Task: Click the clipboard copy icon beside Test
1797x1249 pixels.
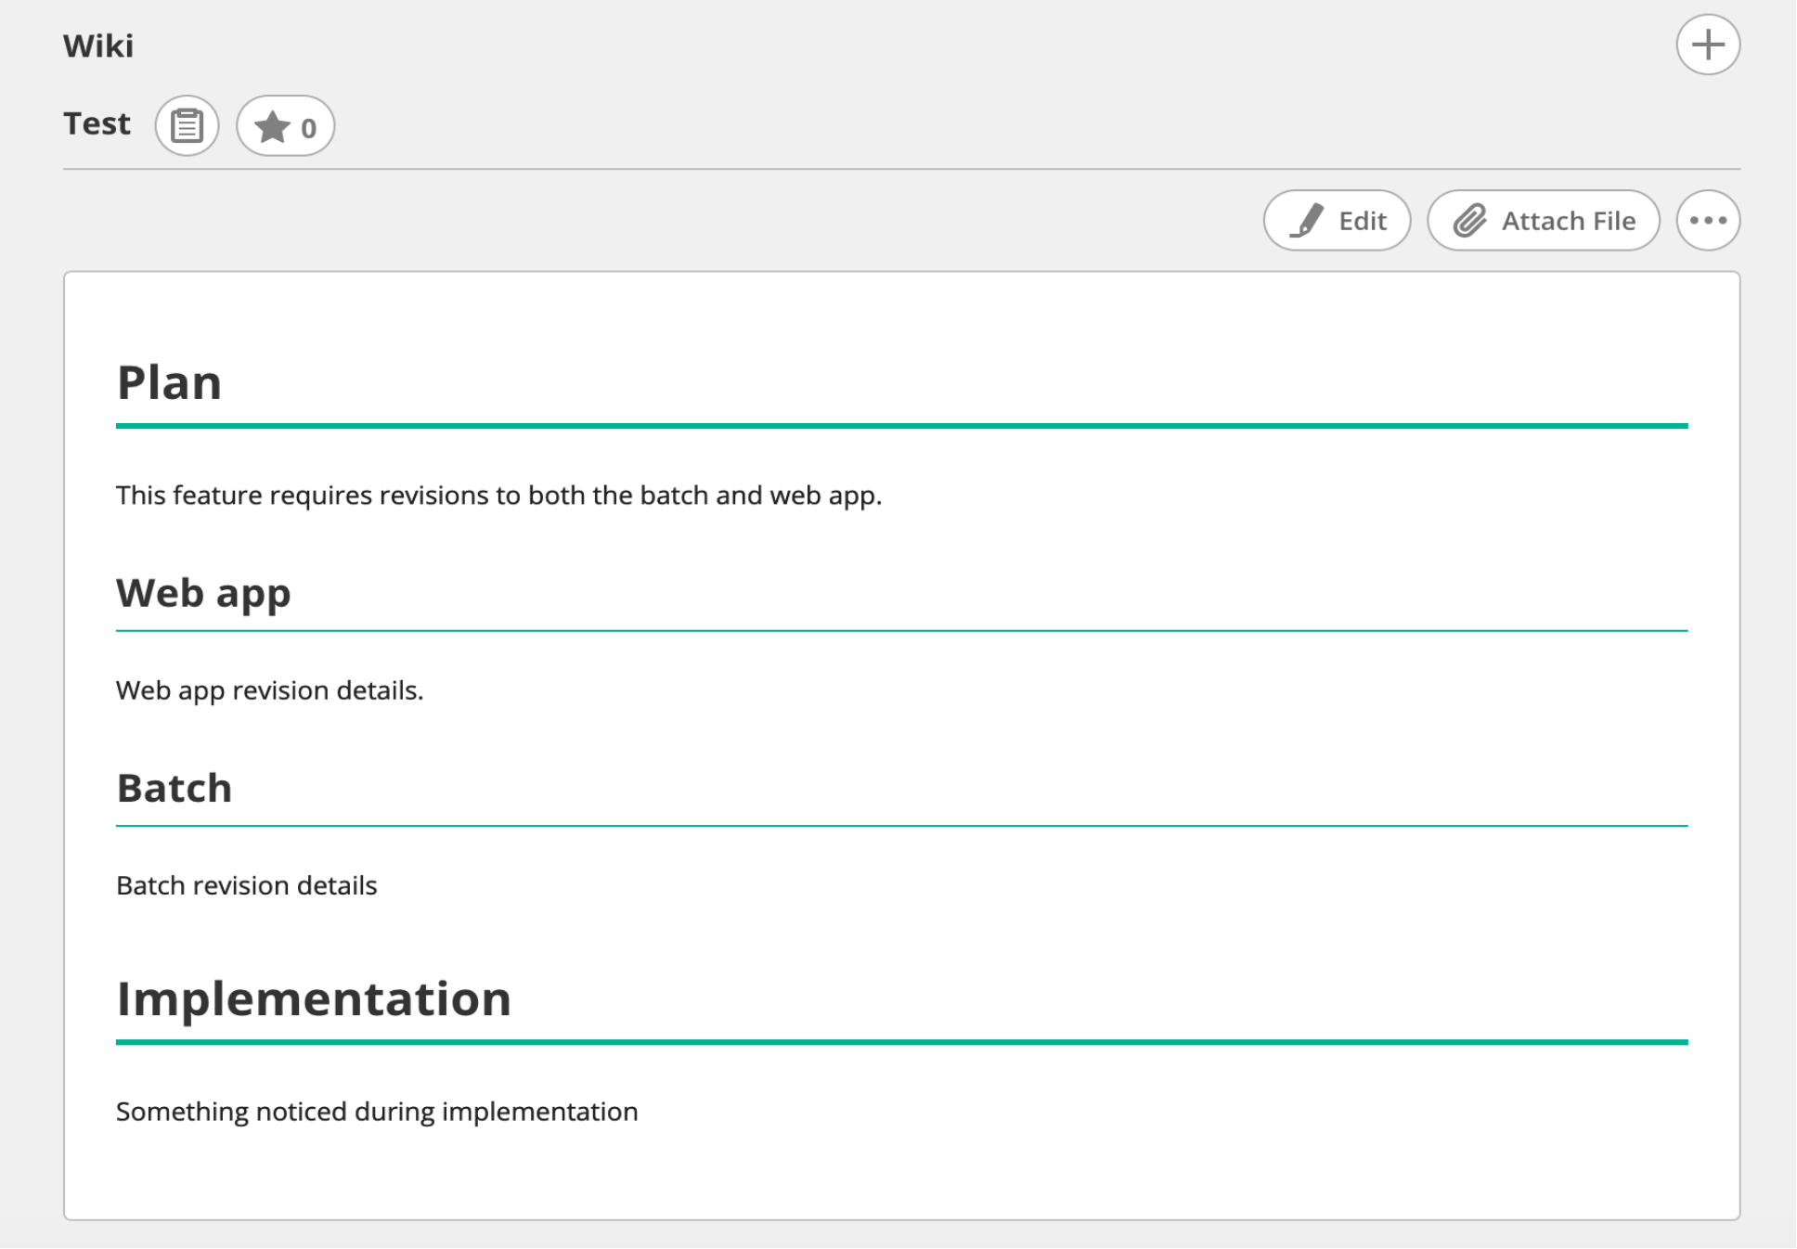Action: [x=187, y=125]
